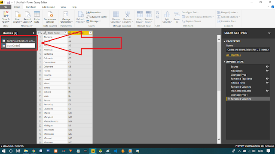Click Replace Values
The image size is (275, 154).
(x=191, y=21)
